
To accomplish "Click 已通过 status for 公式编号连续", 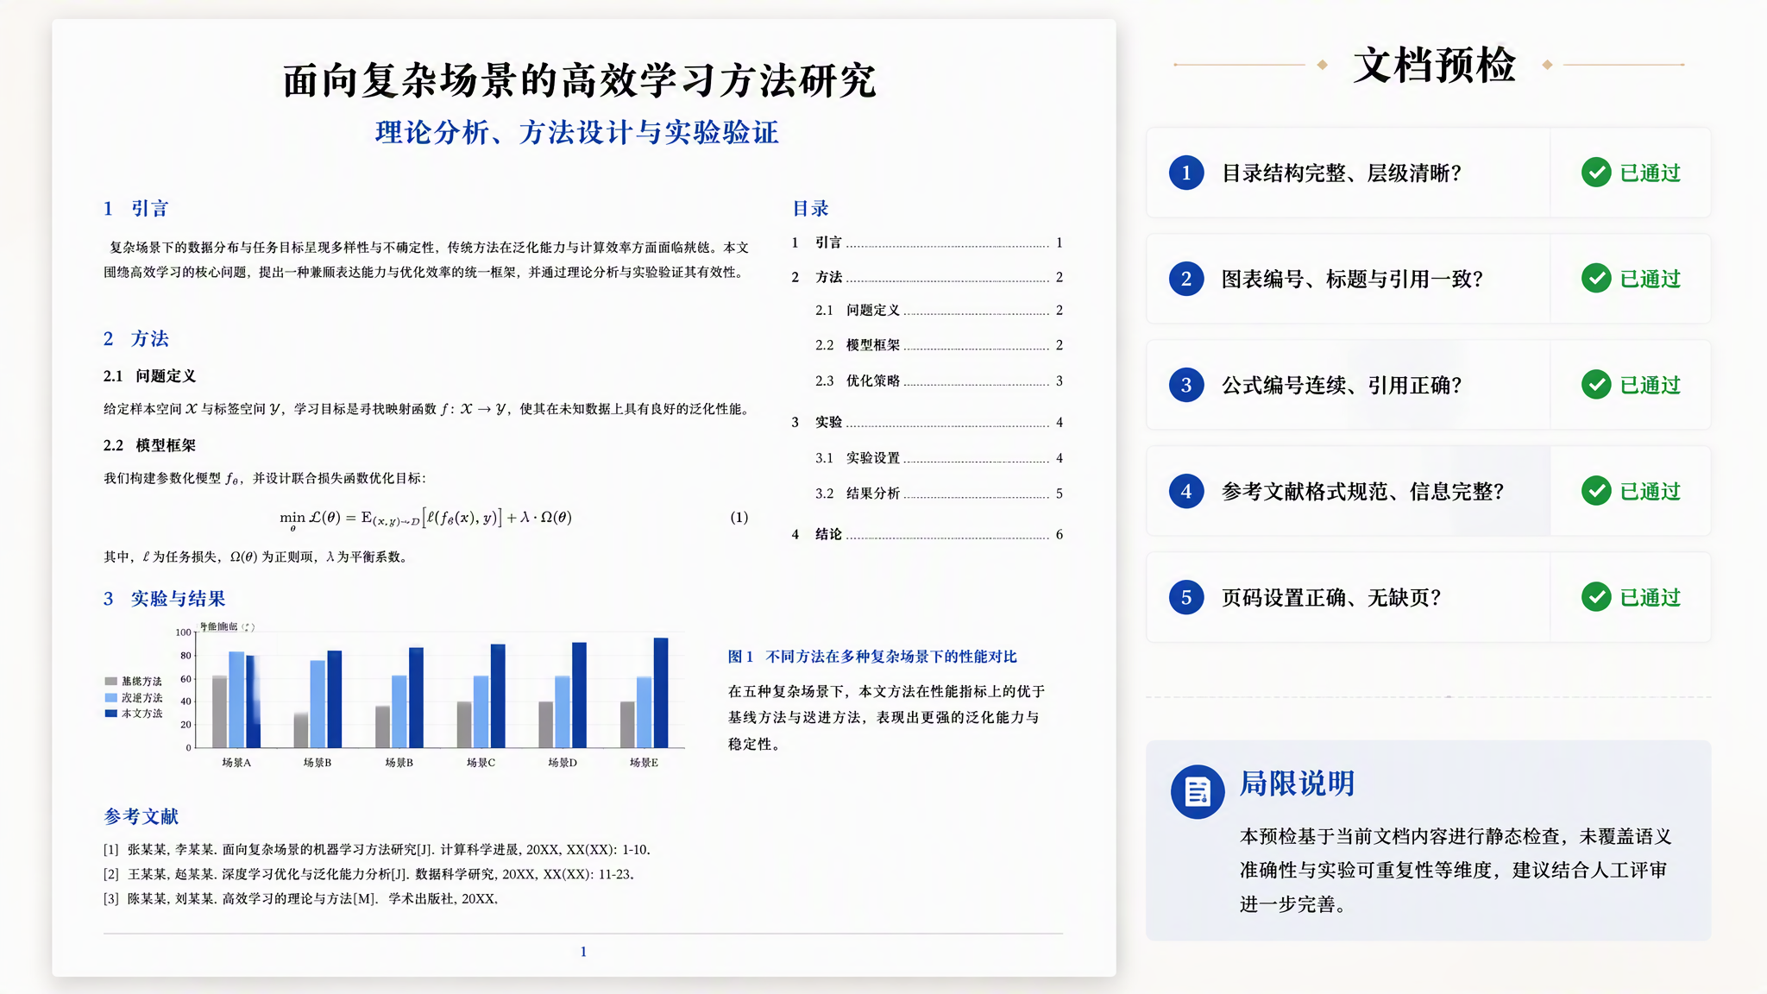I will (1651, 386).
